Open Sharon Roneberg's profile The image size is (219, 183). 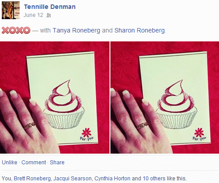(140, 30)
